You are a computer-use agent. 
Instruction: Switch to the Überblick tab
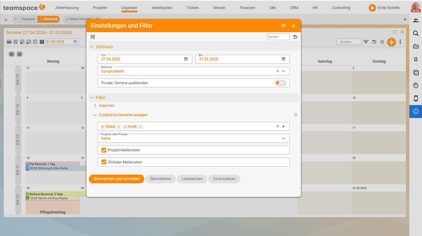[x=49, y=19]
